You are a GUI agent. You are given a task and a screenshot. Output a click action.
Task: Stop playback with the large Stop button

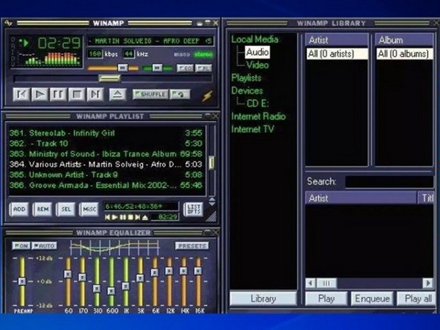(76, 95)
